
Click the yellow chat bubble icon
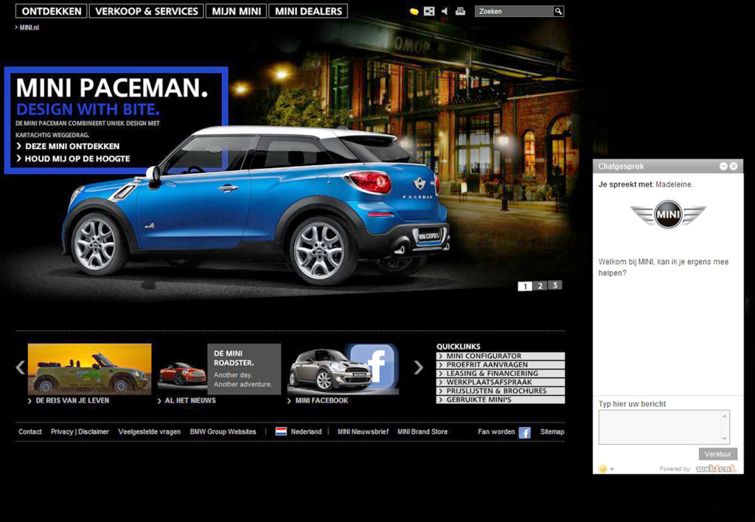click(414, 12)
